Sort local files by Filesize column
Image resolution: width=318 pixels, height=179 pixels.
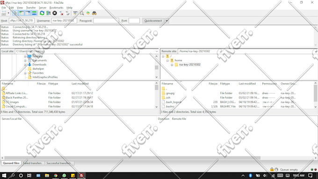[x=38, y=84]
